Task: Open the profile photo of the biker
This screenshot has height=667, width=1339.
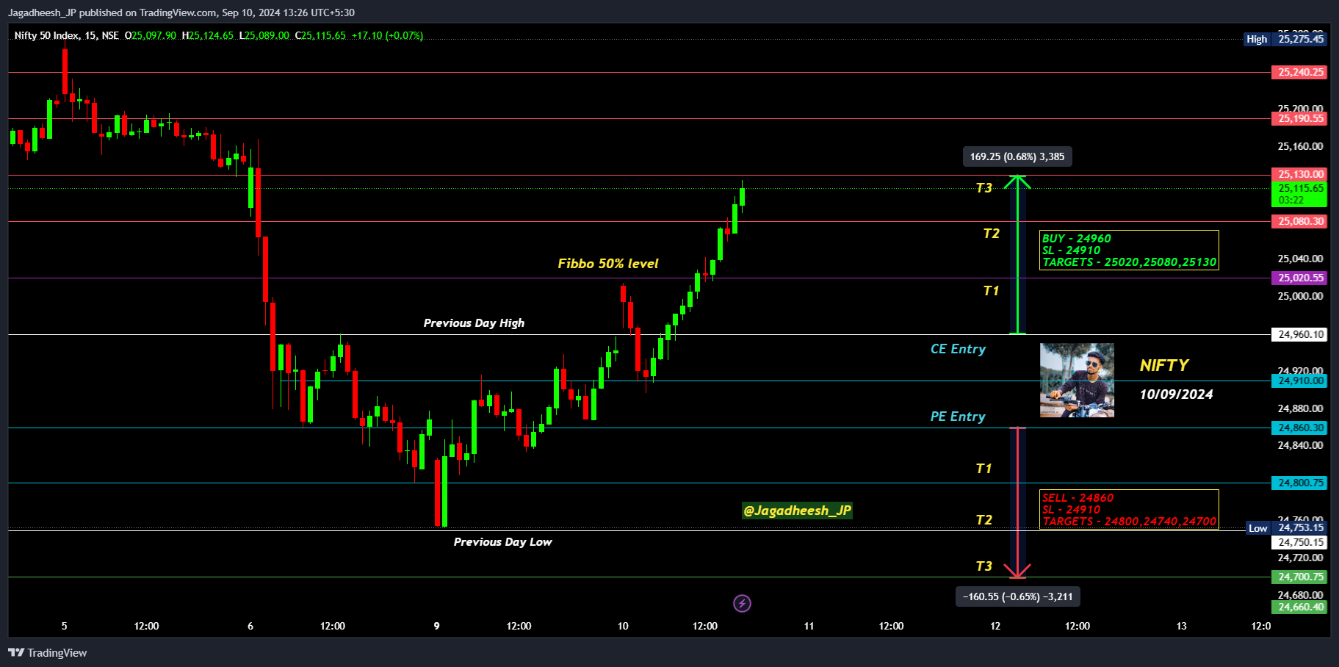Action: tap(1077, 380)
